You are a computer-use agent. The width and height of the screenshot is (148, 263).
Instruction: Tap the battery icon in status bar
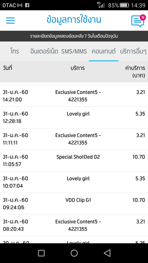coord(124,5)
